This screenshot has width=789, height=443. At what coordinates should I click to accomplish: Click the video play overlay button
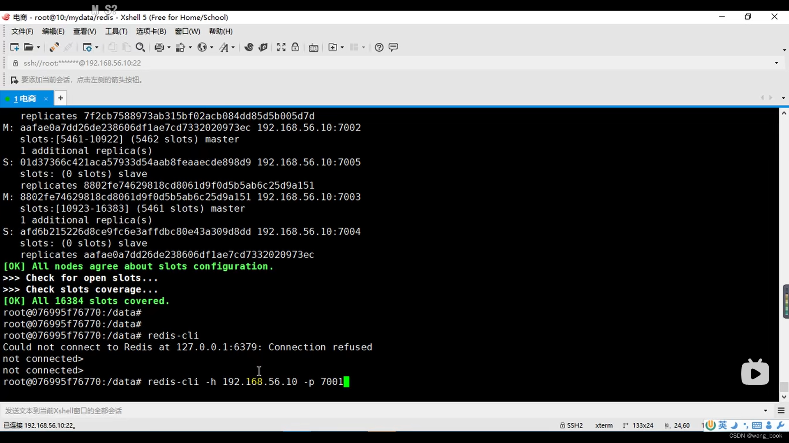pos(755,373)
